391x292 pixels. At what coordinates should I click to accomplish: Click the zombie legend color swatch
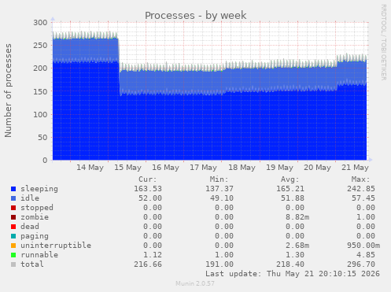click(x=13, y=217)
